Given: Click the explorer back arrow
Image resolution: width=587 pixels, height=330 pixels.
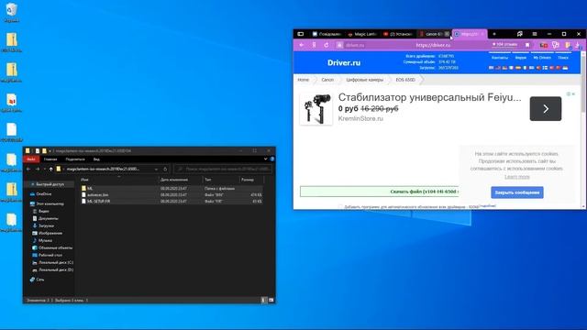Looking at the screenshot, I should (x=28, y=169).
